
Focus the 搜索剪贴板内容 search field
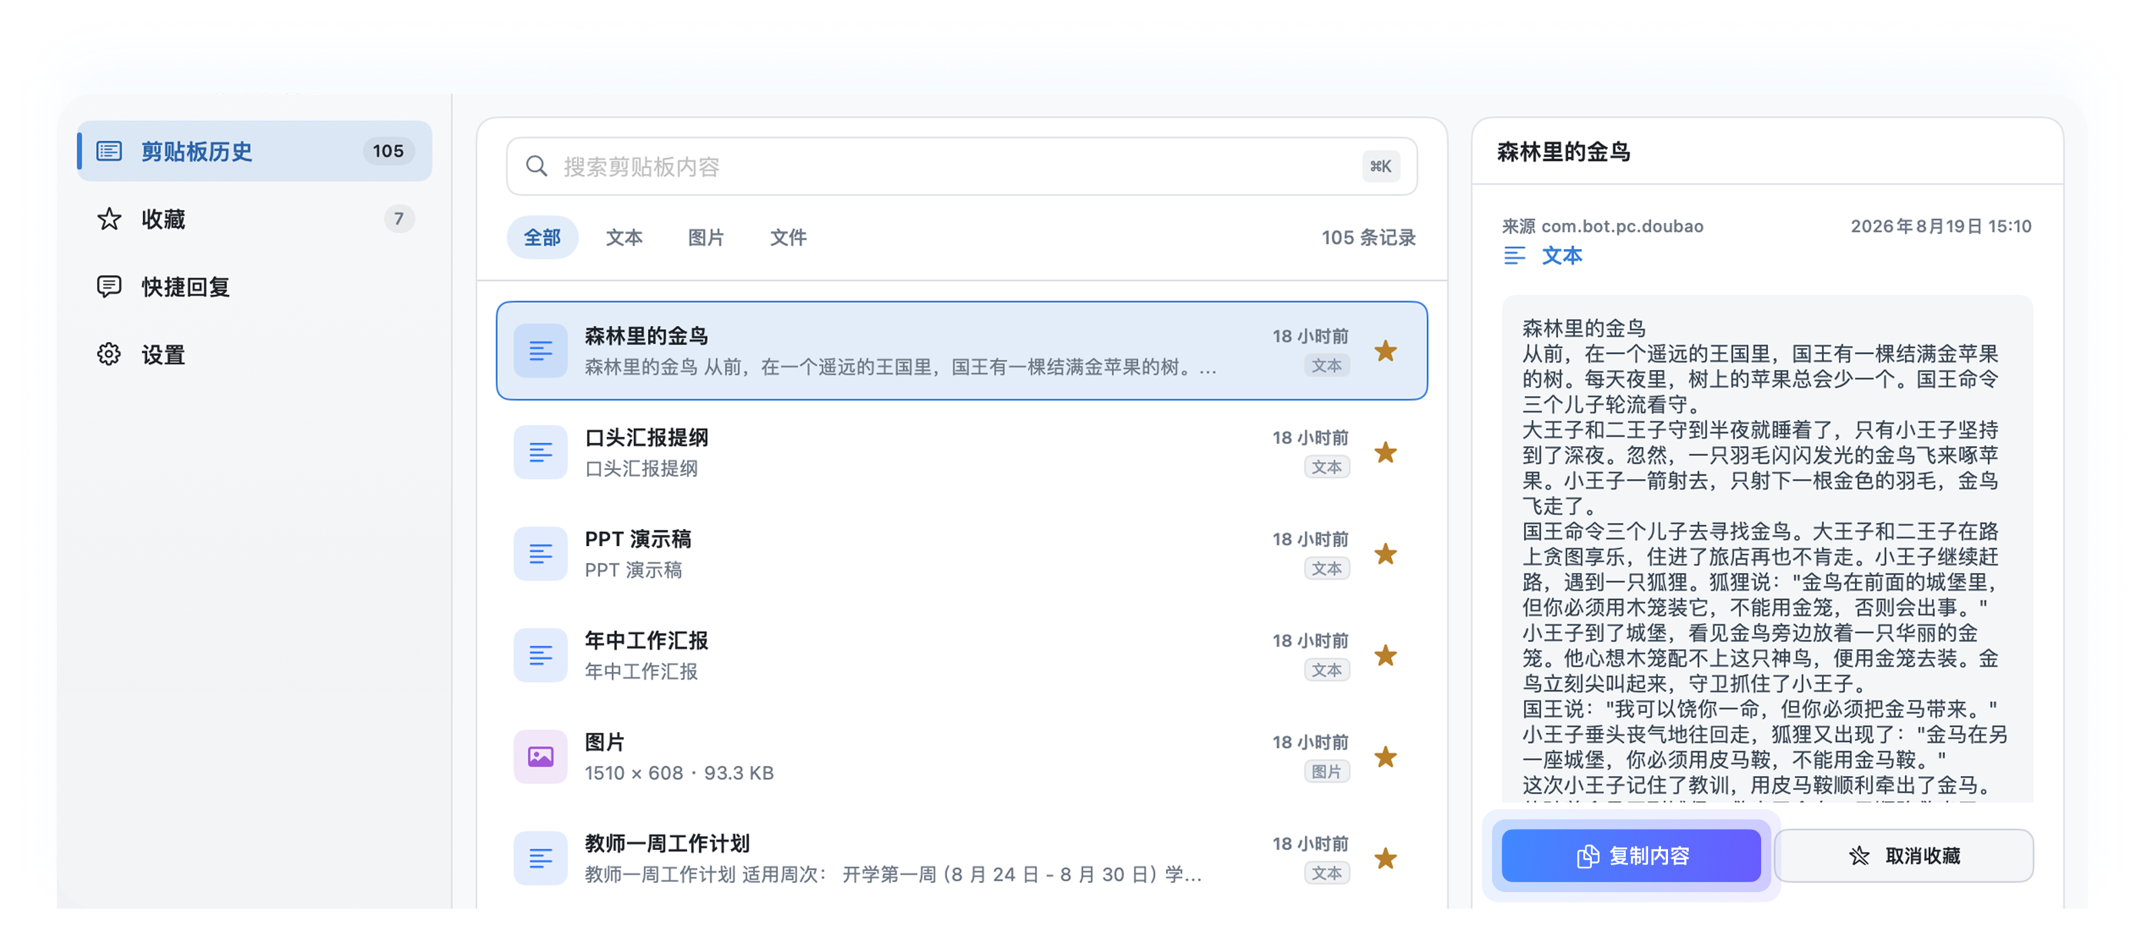[962, 166]
